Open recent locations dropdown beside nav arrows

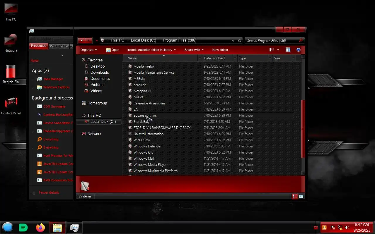click(97, 41)
